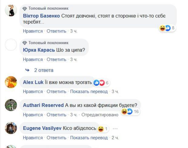
Task: Open laughing reaction on Eugene Vasilyev's comment
Action: point(103,129)
